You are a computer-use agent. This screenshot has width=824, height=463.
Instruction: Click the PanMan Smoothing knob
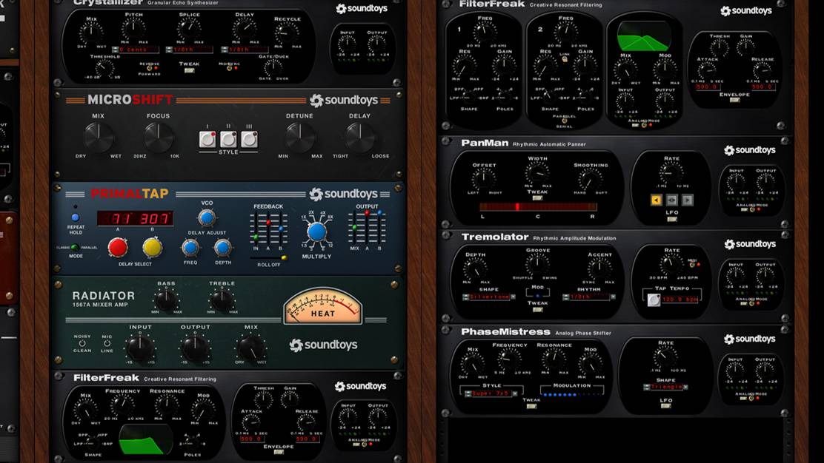tap(590, 179)
